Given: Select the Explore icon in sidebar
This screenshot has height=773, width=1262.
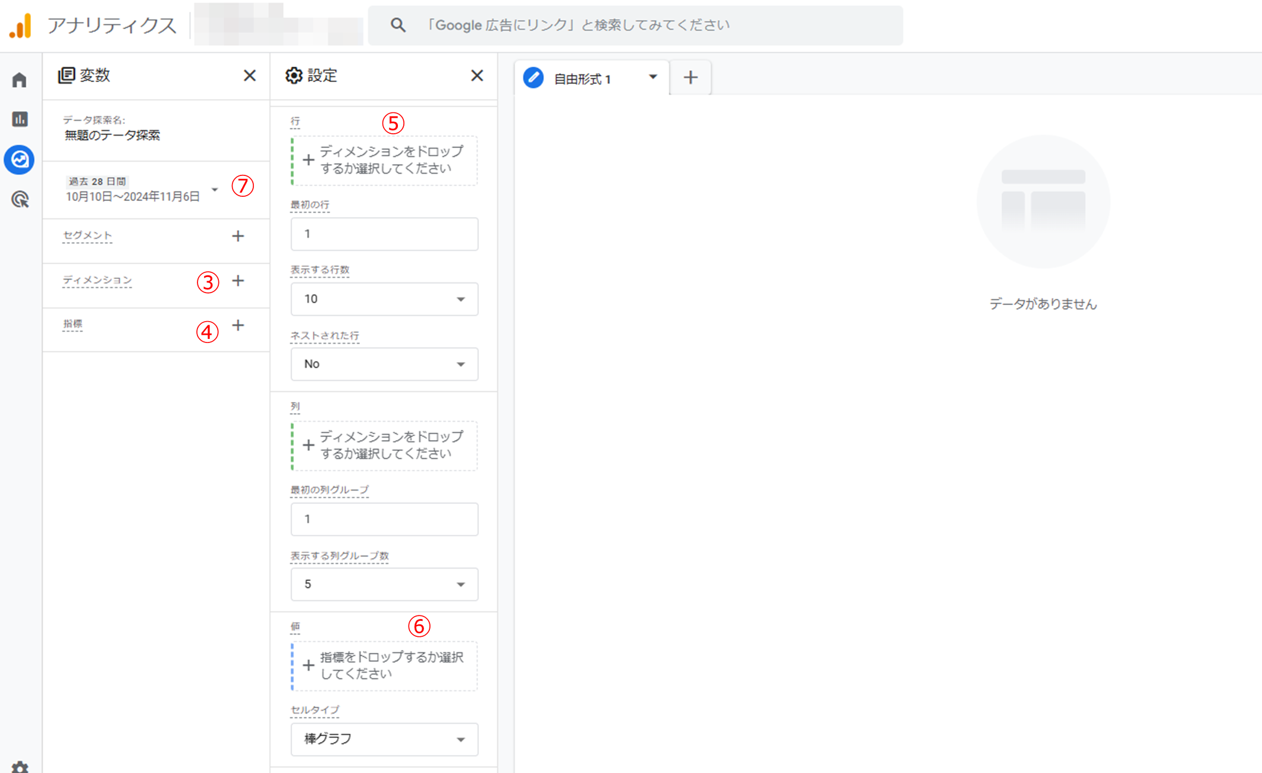Looking at the screenshot, I should [x=20, y=159].
